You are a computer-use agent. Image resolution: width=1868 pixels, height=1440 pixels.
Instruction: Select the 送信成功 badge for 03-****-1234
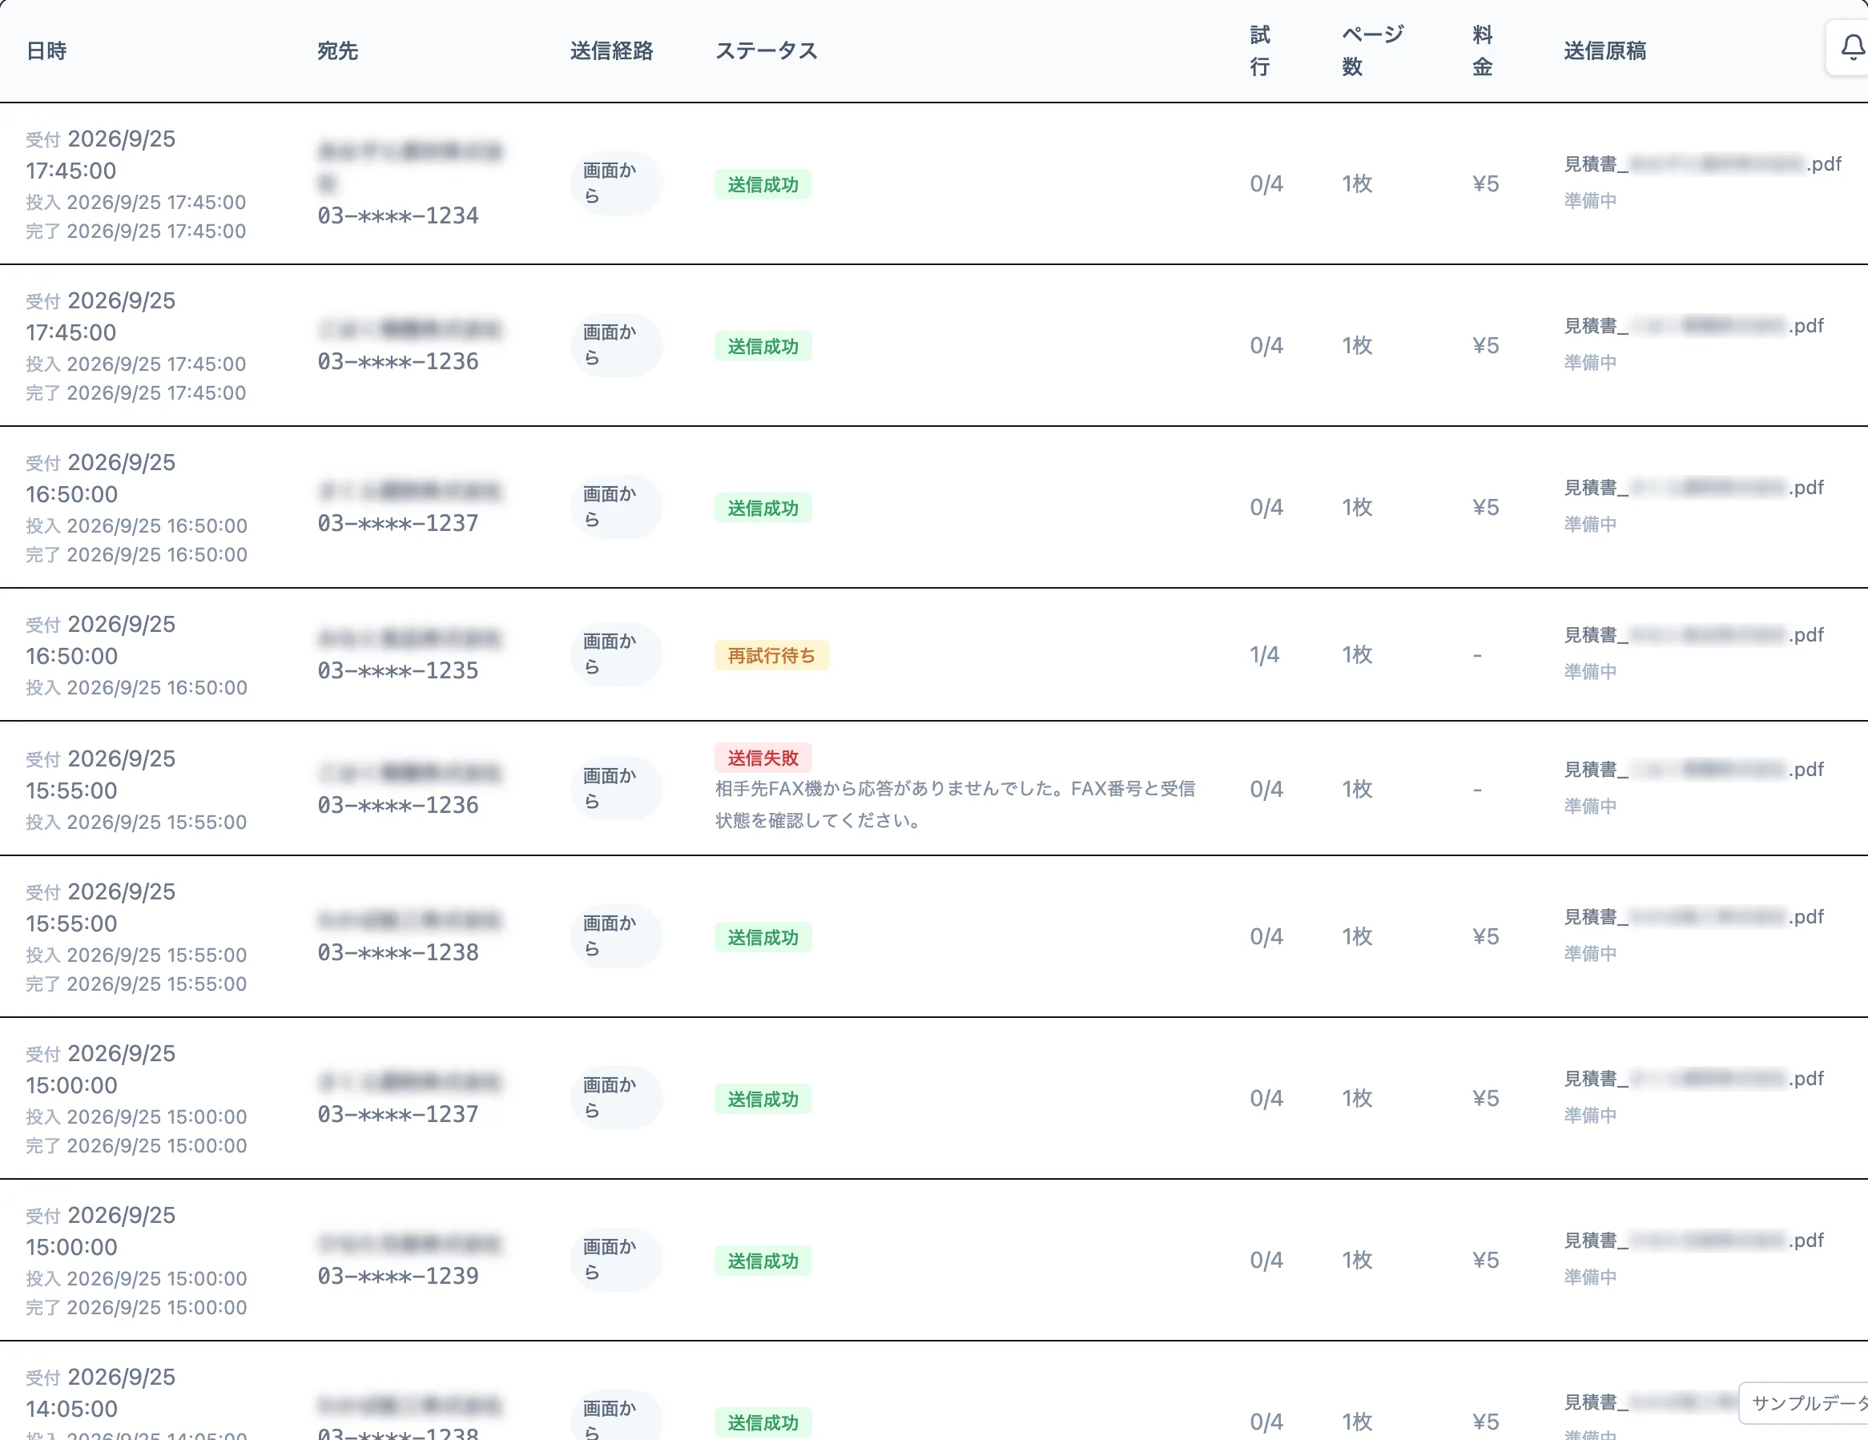click(x=763, y=184)
